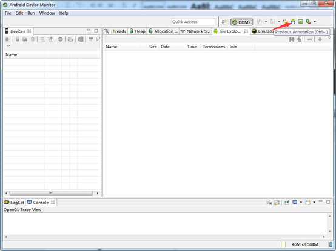Viewport: 336px width, 251px height.
Task: Click Android Virtual Device Manager icon
Action: click(300, 22)
